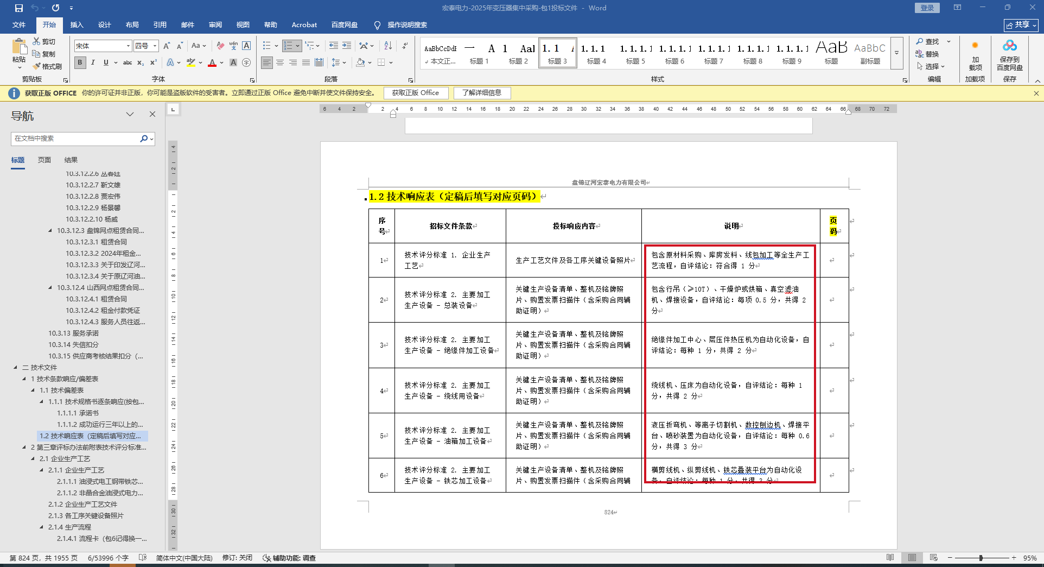The height and width of the screenshot is (567, 1044).
Task: Insert enclosed character (字) icon
Action: tap(246, 62)
